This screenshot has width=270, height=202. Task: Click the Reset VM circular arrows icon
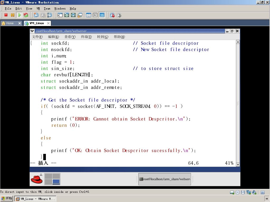pyautogui.click(x=26, y=15)
